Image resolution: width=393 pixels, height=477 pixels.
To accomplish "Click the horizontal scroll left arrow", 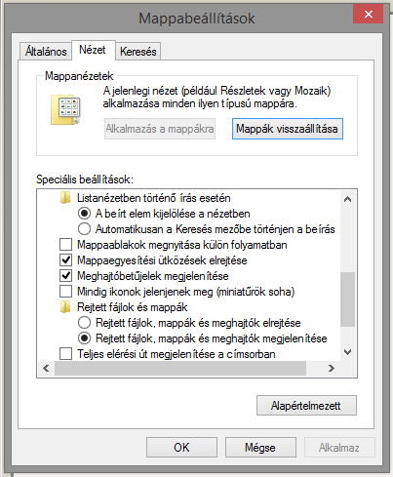I will 46,368.
